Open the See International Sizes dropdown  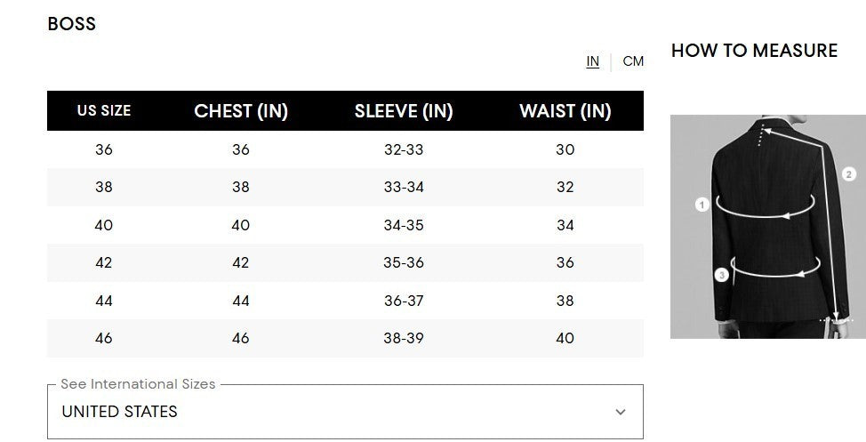coord(344,412)
